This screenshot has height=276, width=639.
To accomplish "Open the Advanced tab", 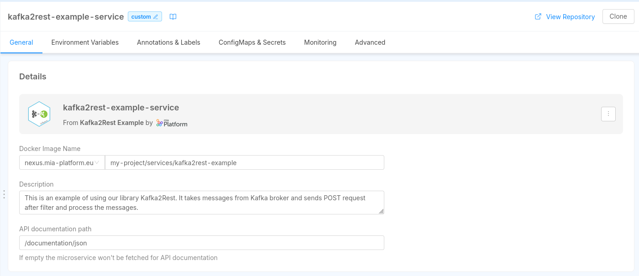I will [x=370, y=42].
